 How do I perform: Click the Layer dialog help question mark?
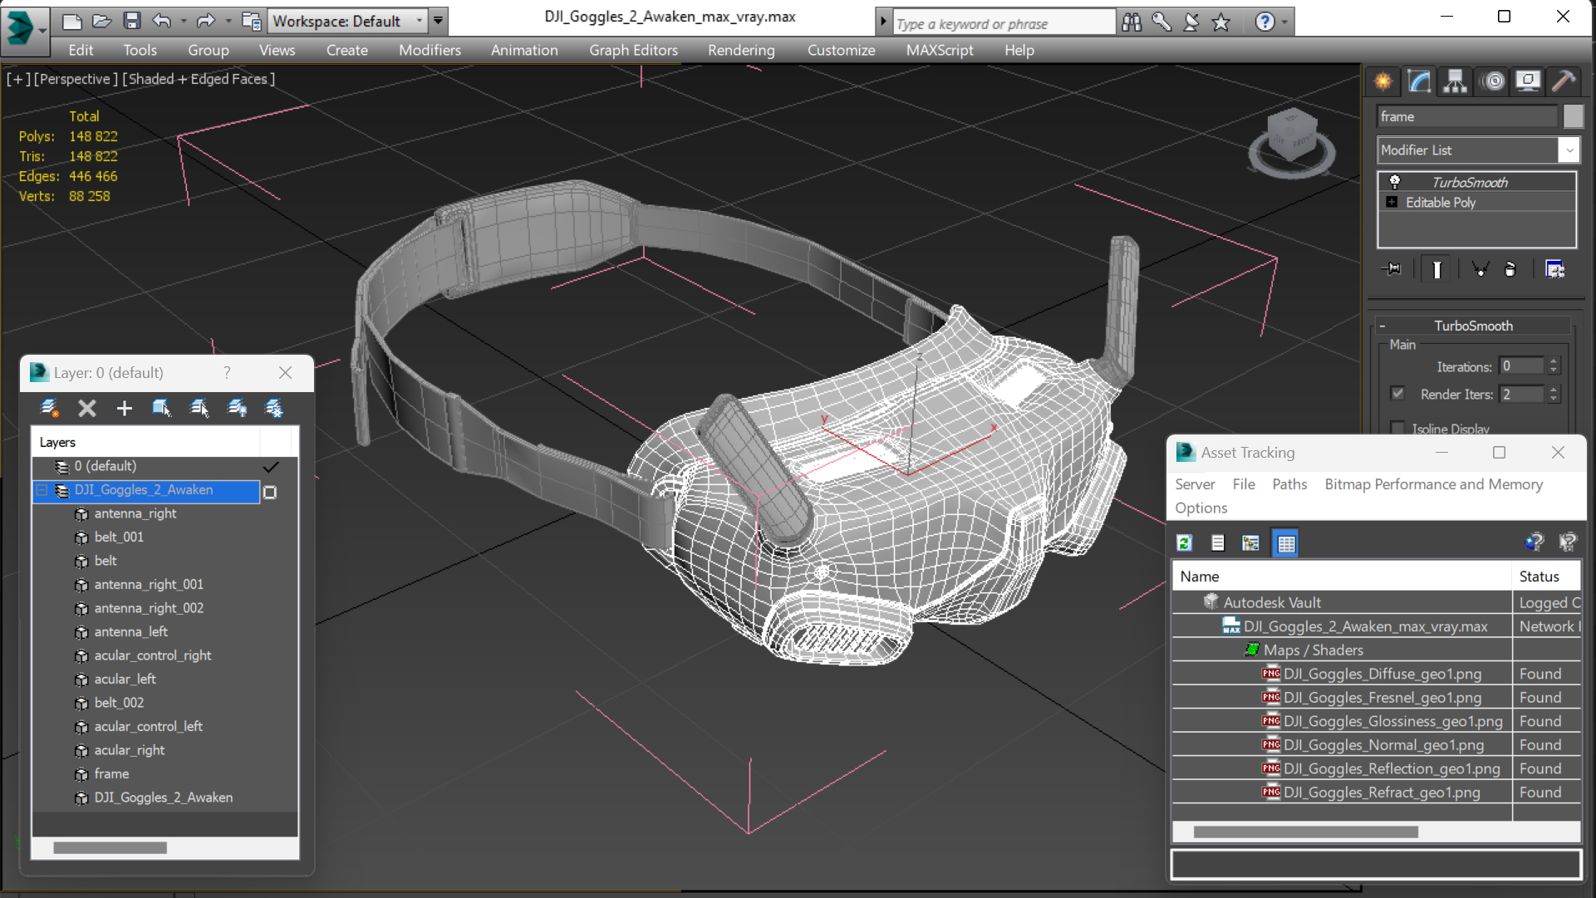tap(227, 373)
